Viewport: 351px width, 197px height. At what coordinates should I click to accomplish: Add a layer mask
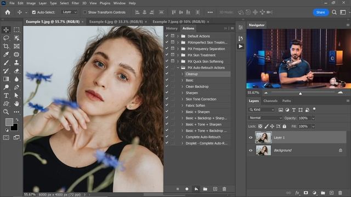[305, 193]
